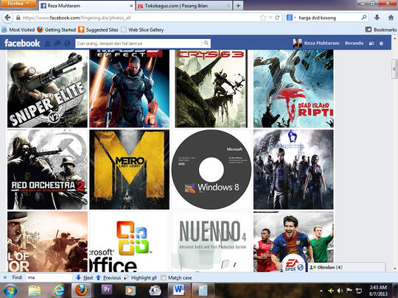Click the Facebook search magnifier button
This screenshot has width=398, height=298.
click(206, 43)
